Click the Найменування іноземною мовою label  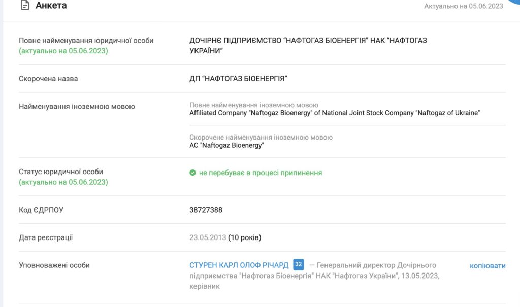pos(77,107)
